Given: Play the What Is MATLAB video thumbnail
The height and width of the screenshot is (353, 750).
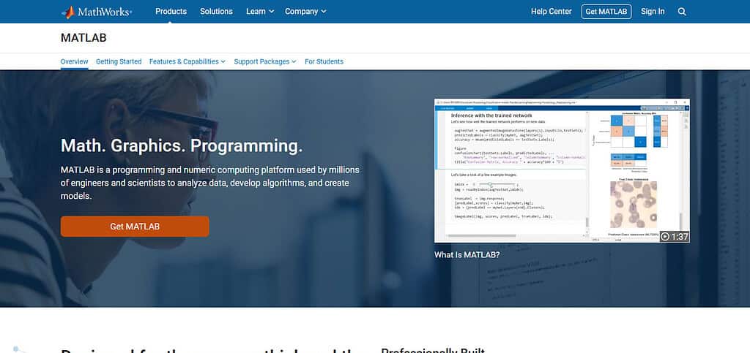Looking at the screenshot, I should (562, 171).
